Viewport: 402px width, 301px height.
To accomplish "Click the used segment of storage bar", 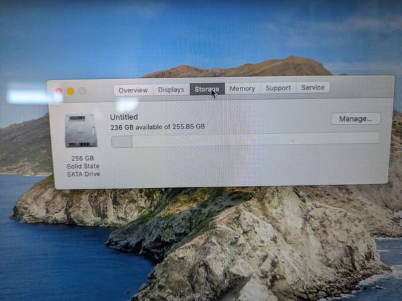I will click(x=121, y=141).
